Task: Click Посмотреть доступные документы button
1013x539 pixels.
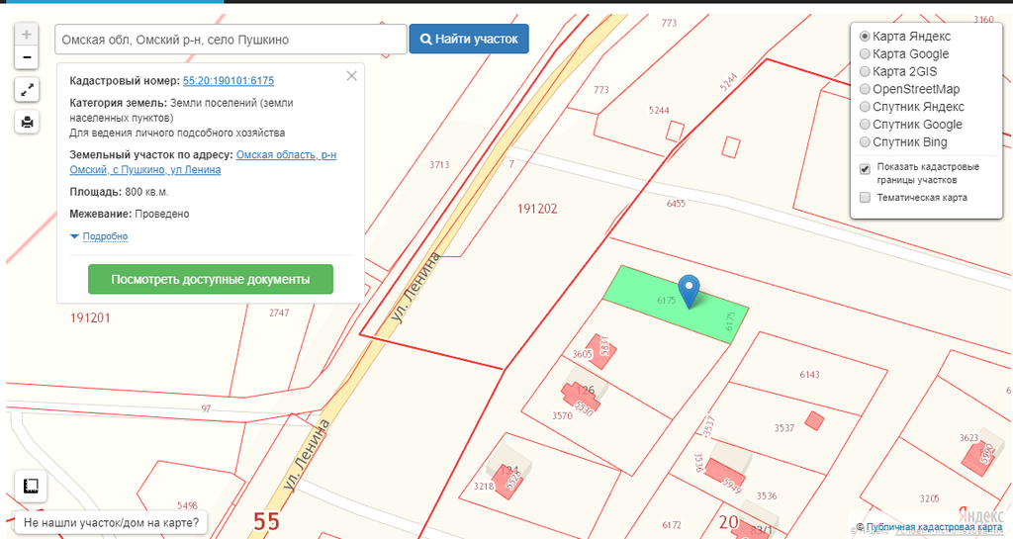Action: pyautogui.click(x=211, y=279)
